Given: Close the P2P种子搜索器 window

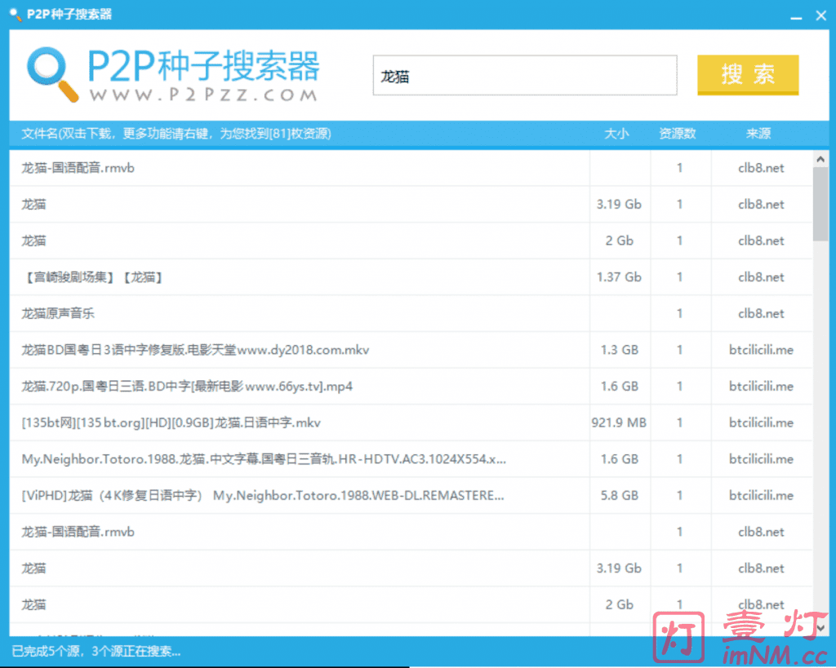Looking at the screenshot, I should (x=820, y=15).
